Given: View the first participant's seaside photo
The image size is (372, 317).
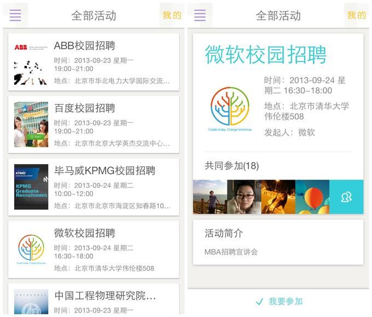Looking at the screenshot, I should click(x=210, y=197).
